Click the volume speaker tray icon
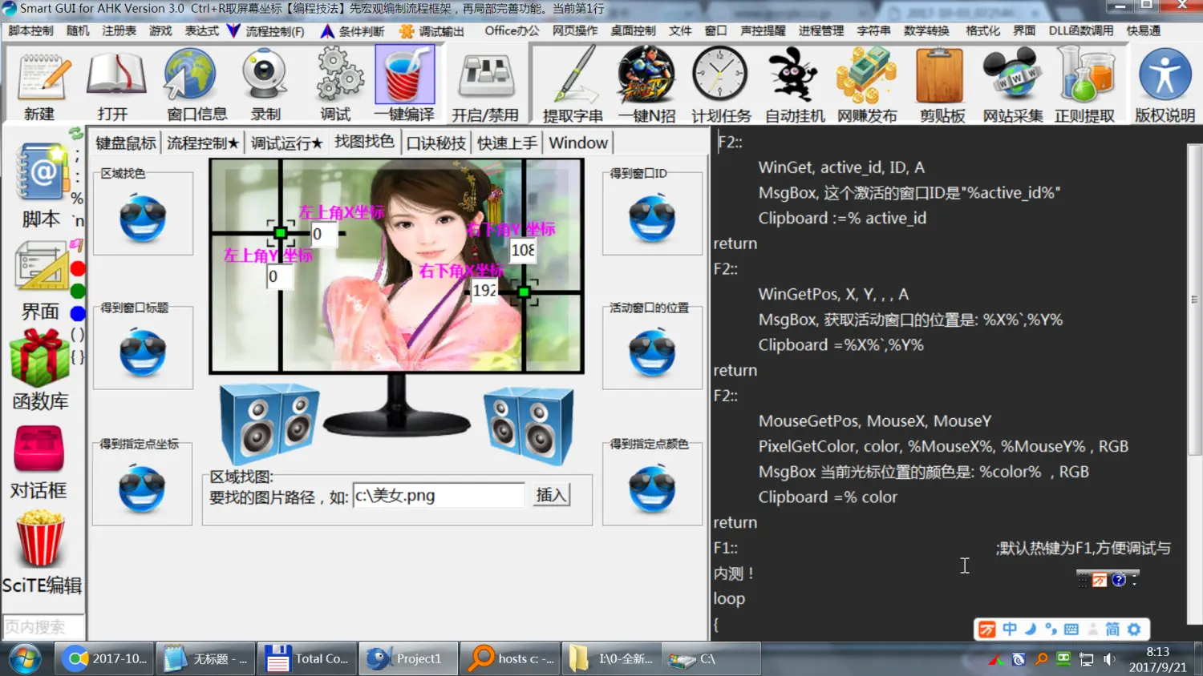Image resolution: width=1203 pixels, height=676 pixels. (1109, 659)
